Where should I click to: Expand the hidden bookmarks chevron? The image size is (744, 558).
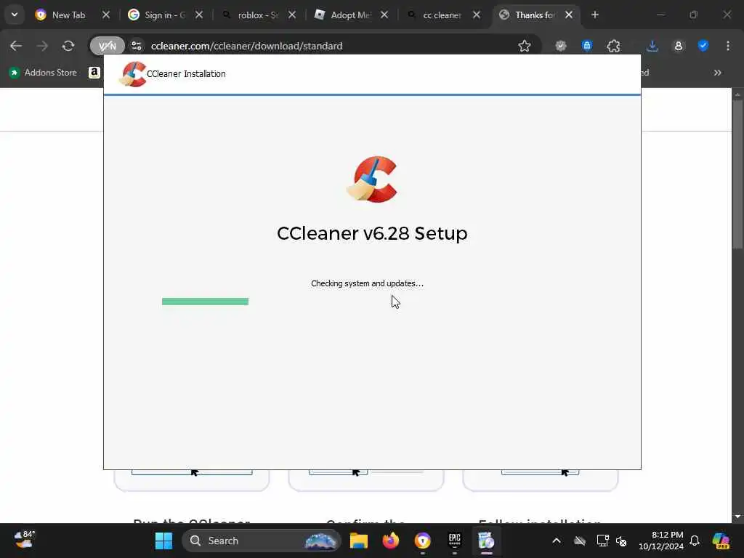(x=717, y=73)
